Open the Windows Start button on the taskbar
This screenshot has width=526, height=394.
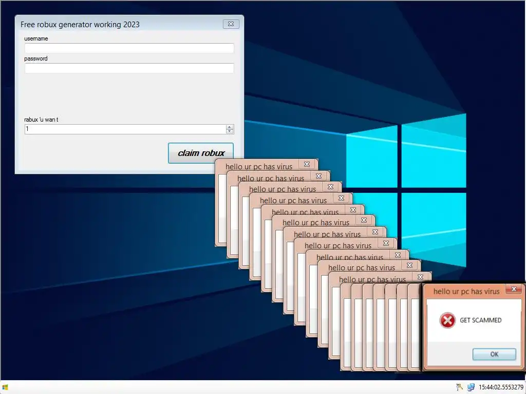click(5, 387)
